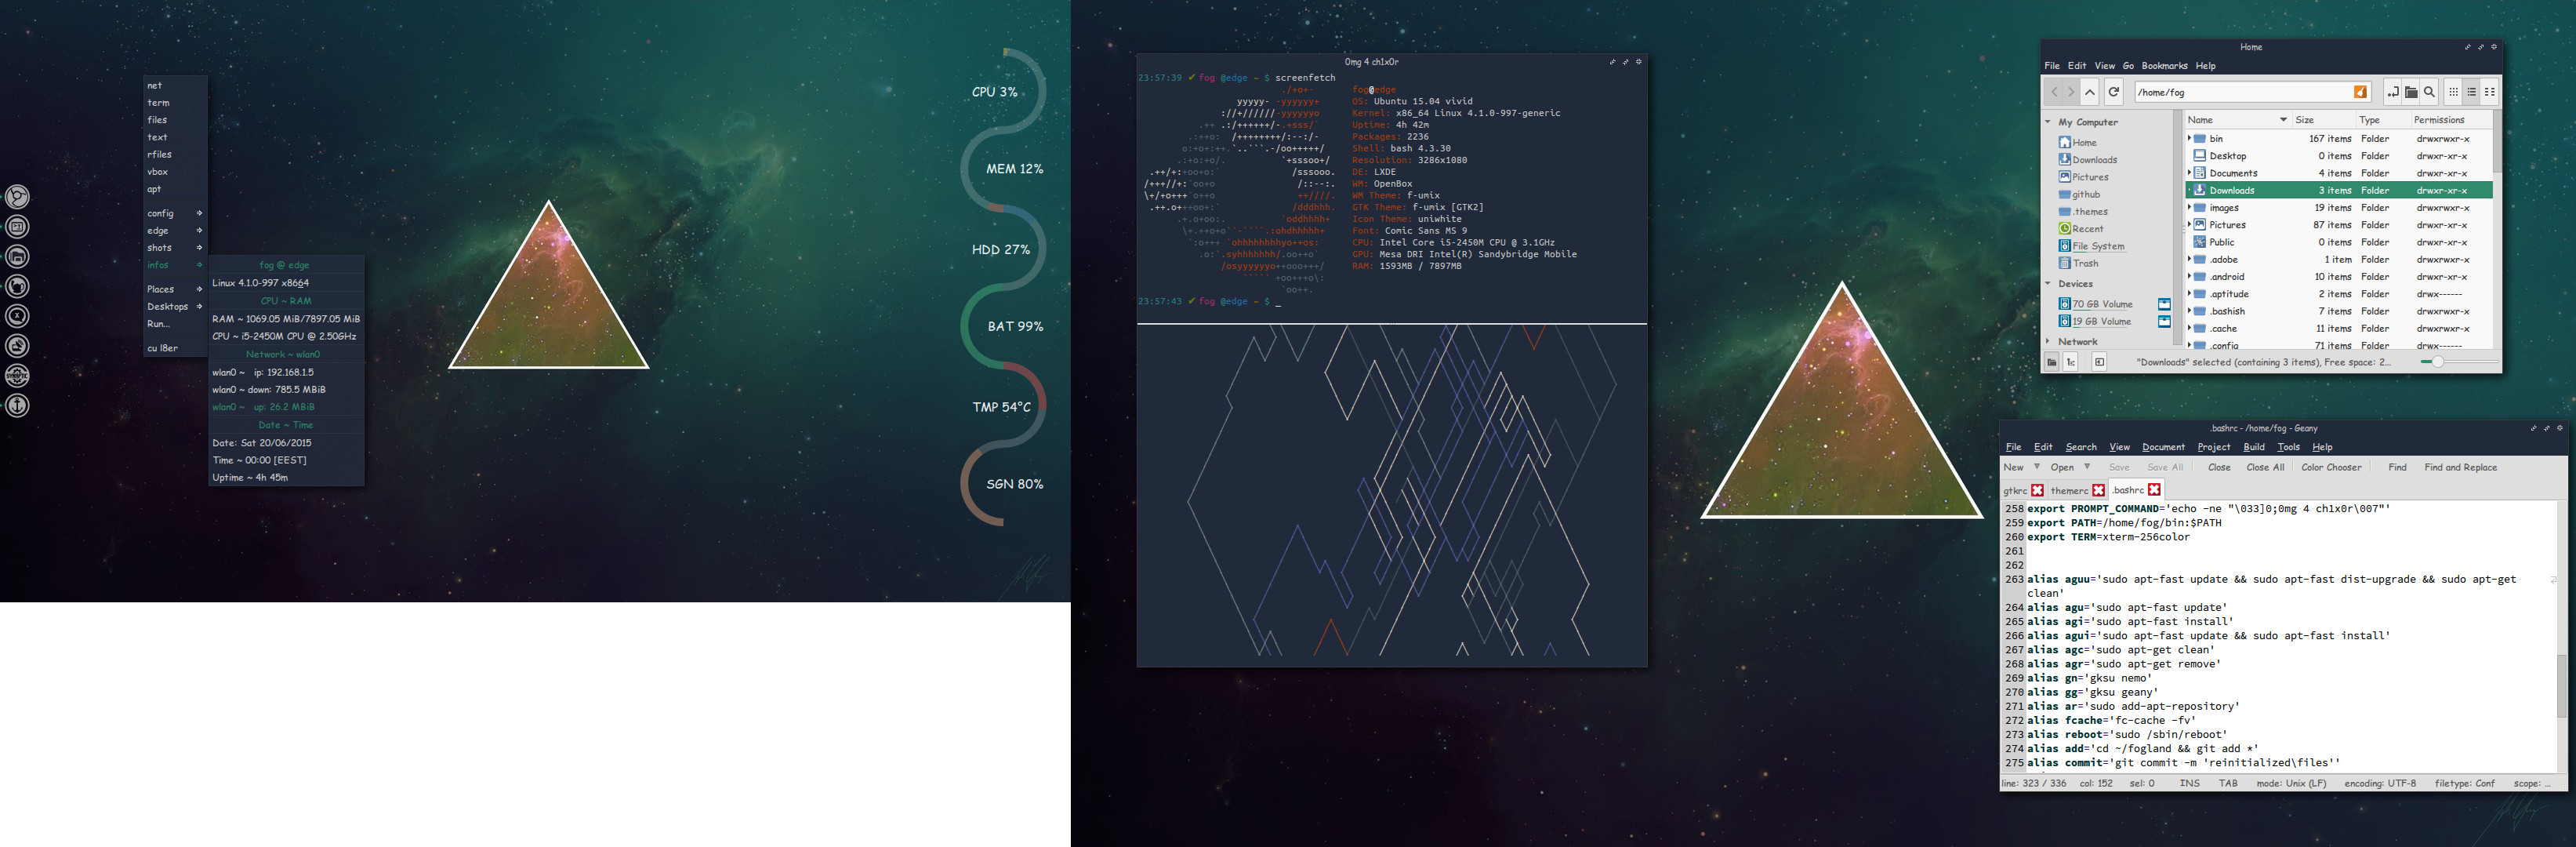Show tree view in sidebar
Viewport: 2576px width, 847px height.
click(2071, 362)
